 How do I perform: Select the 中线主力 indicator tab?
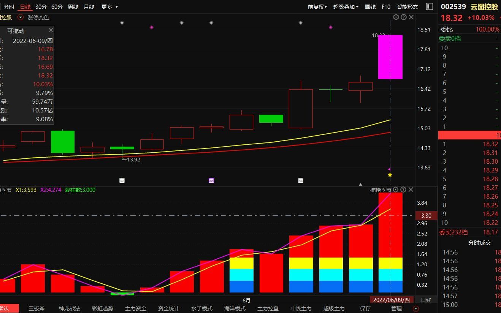click(x=301, y=308)
